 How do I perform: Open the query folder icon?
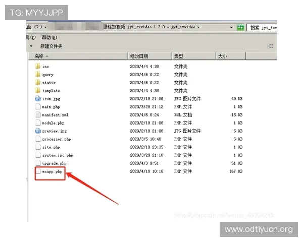click(x=38, y=74)
